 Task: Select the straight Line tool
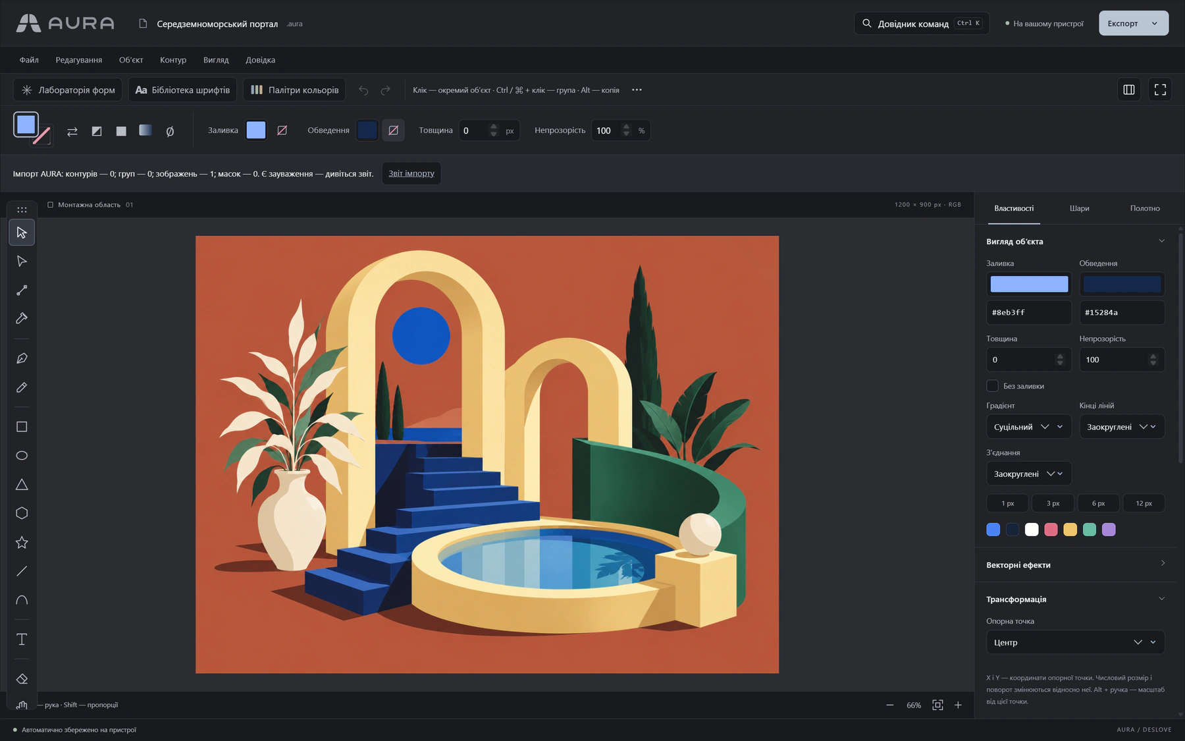point(22,571)
